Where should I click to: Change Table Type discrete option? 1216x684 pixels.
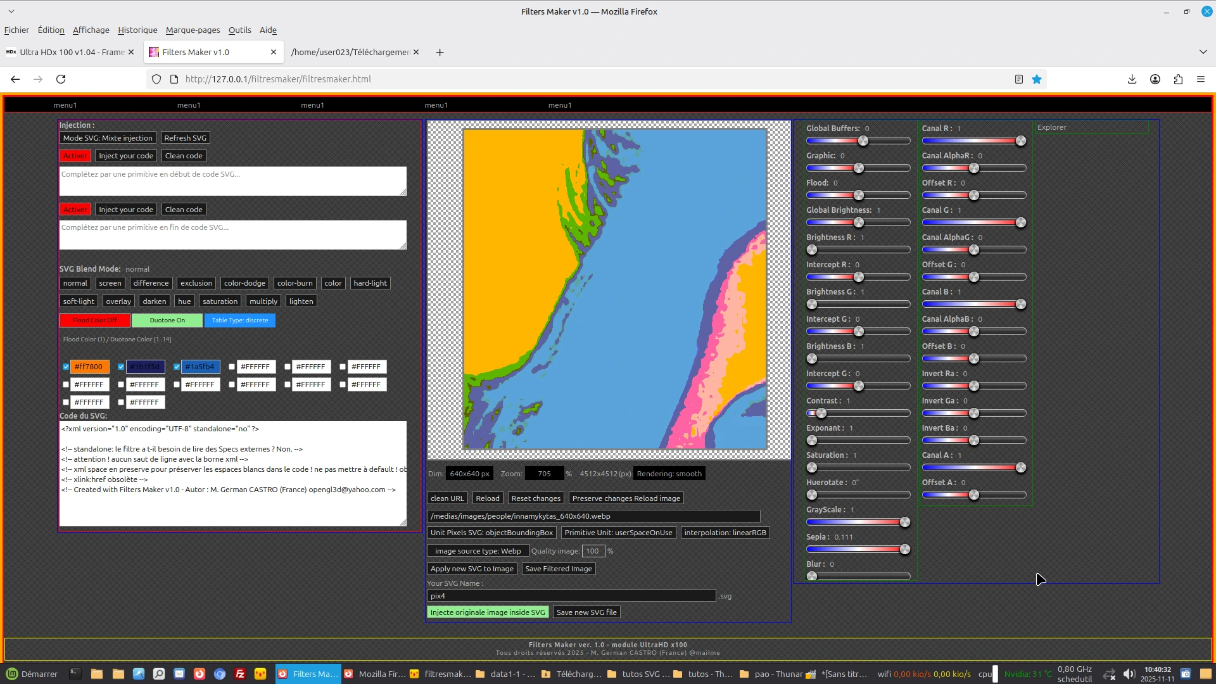coord(239,320)
